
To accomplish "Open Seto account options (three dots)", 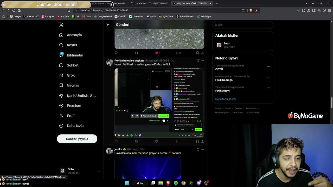I will click(x=98, y=171).
